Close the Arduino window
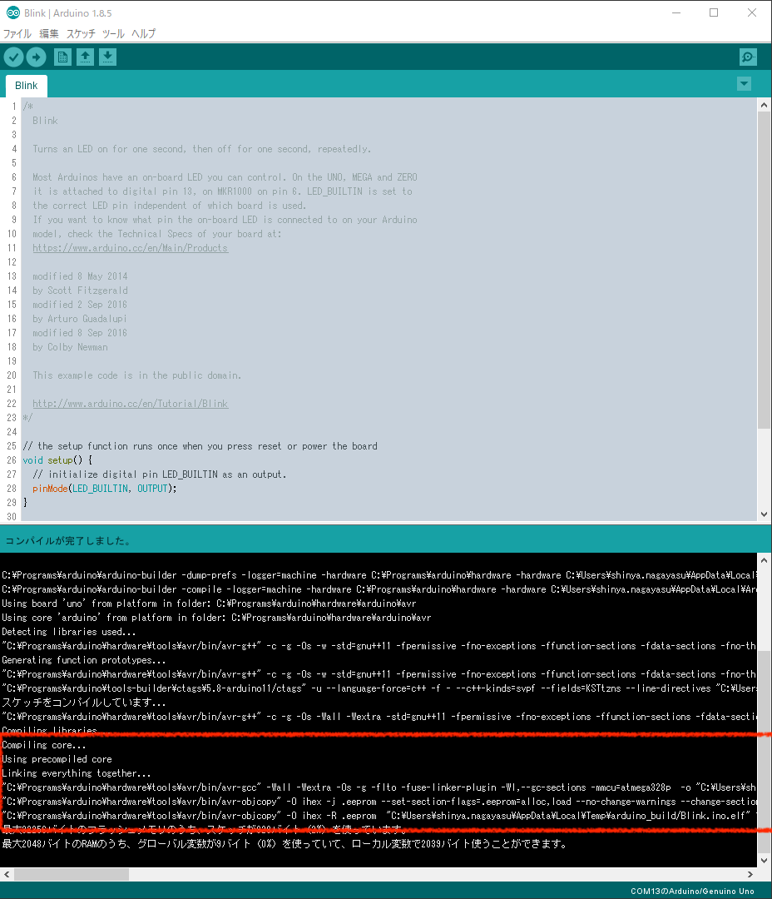772x899 pixels. click(x=752, y=12)
